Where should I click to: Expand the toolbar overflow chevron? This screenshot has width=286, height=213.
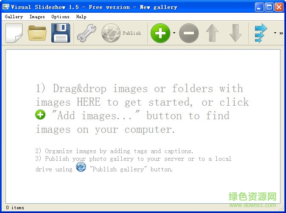point(281,33)
